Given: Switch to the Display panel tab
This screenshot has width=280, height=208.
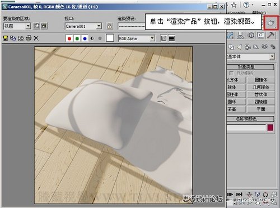Looking at the screenshot, I should 261,35.
